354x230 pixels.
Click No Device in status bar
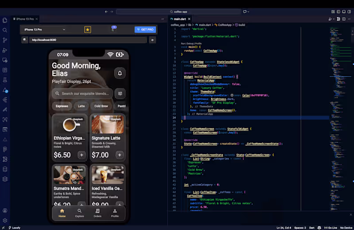pos(346,228)
